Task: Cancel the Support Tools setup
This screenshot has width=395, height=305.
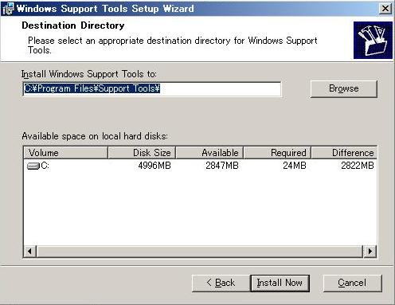Action: tap(352, 283)
